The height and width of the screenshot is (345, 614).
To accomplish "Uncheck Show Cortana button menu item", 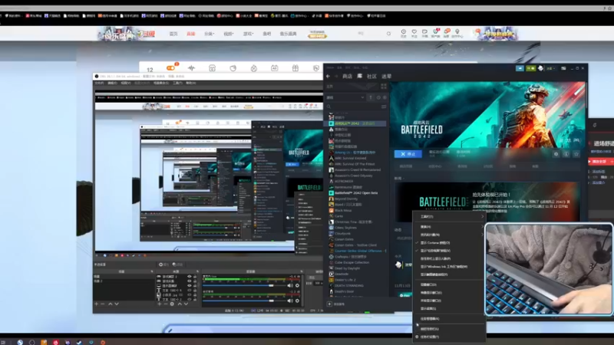I will coord(449,243).
